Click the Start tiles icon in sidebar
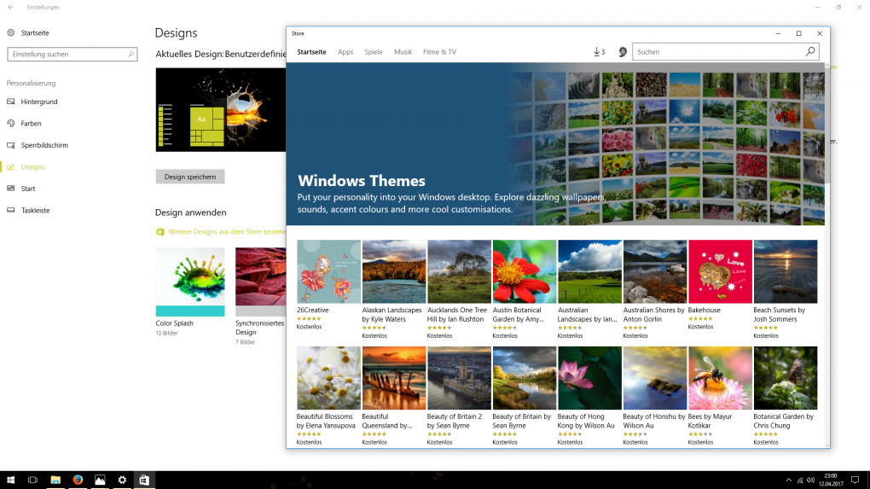This screenshot has height=489, width=870. coord(11,188)
